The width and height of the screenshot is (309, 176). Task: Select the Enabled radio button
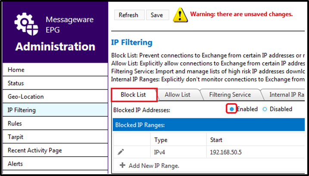pos(232,109)
